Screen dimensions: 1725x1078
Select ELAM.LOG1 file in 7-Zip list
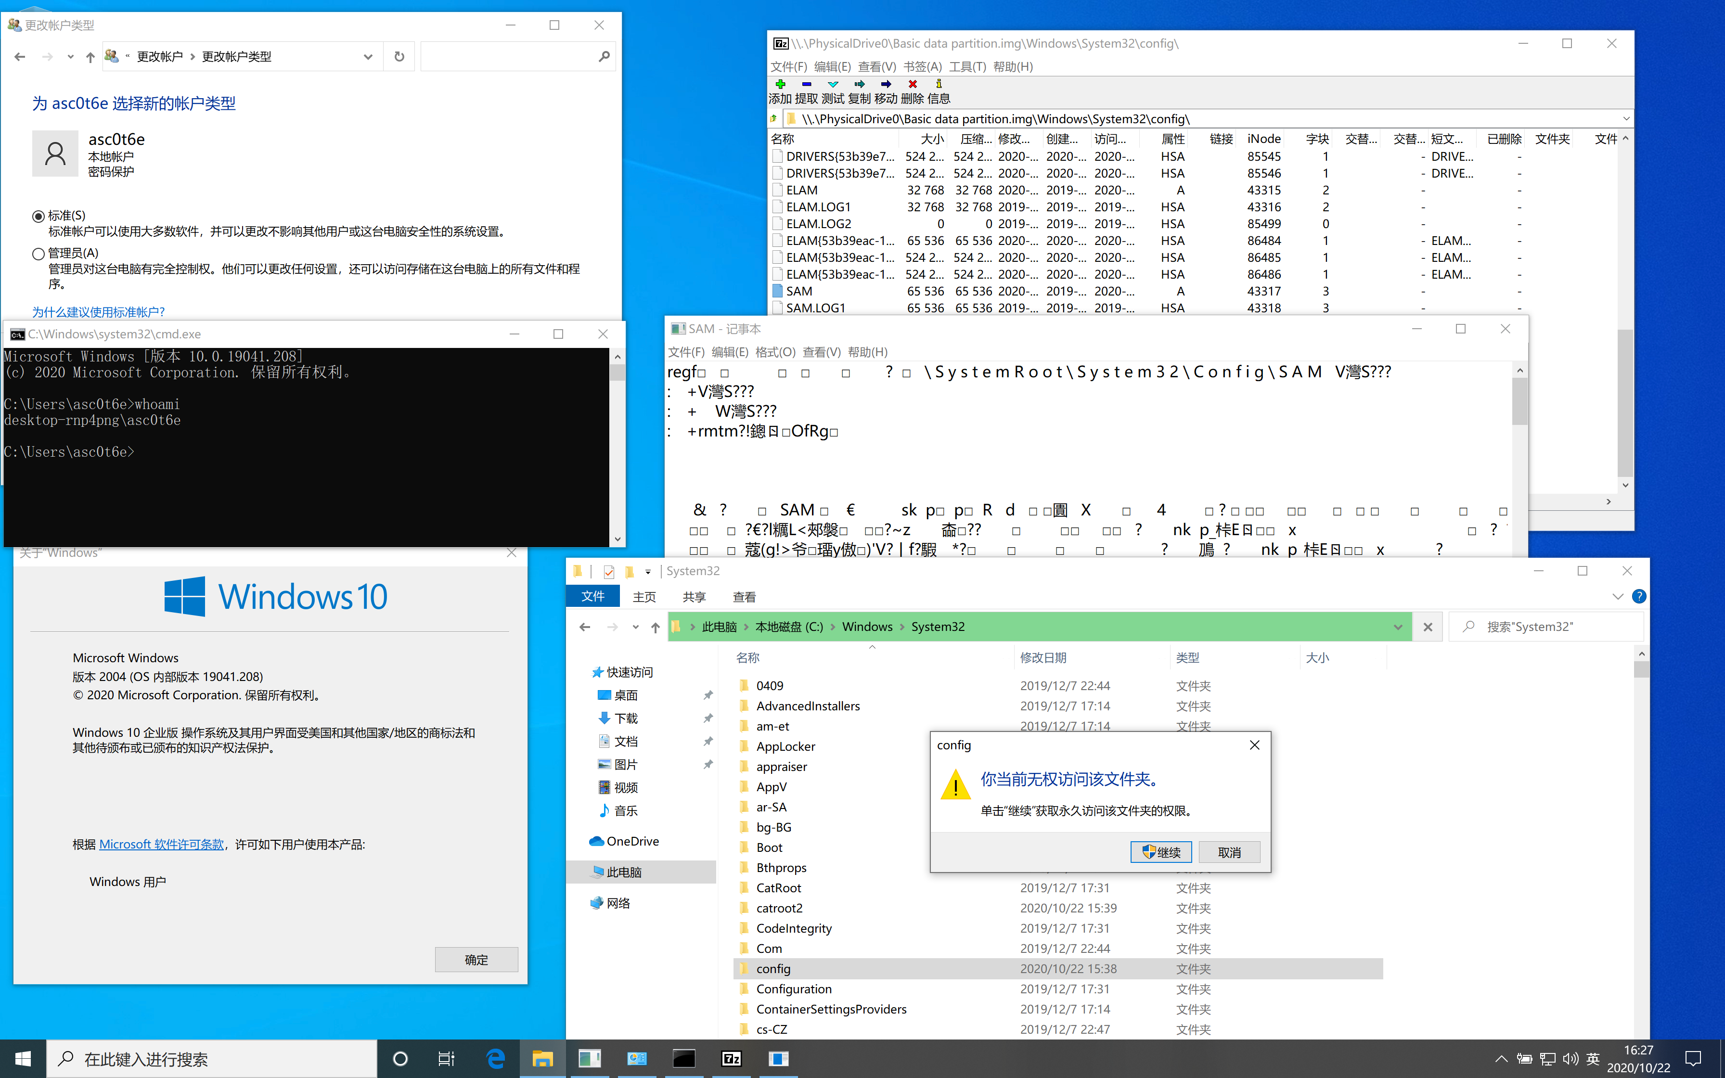tap(818, 207)
